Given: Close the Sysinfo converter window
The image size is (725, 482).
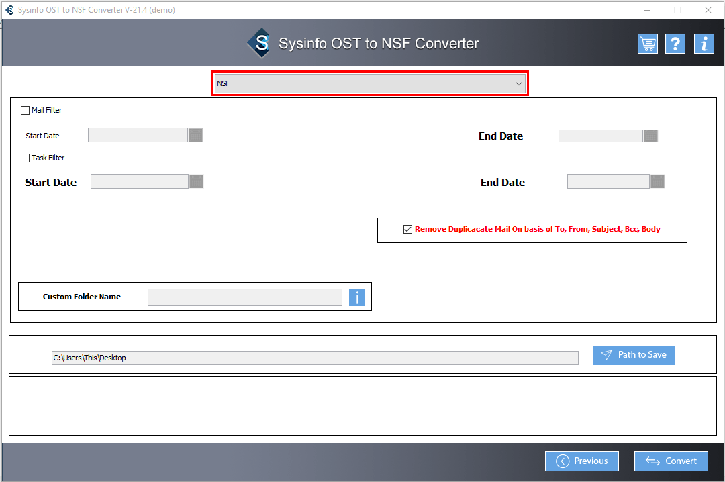Looking at the screenshot, I should [708, 10].
